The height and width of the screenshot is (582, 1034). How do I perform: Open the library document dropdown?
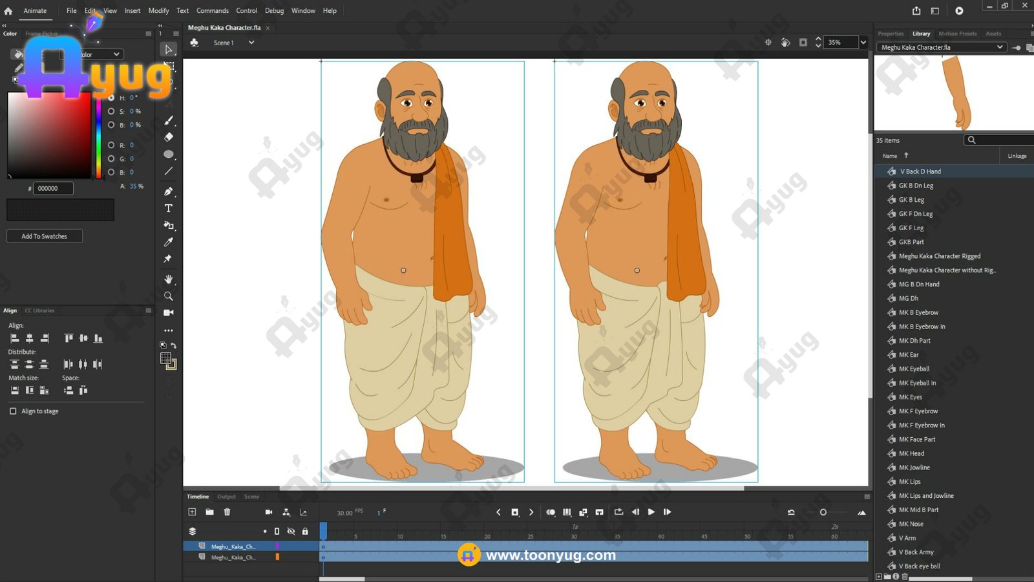click(x=999, y=47)
